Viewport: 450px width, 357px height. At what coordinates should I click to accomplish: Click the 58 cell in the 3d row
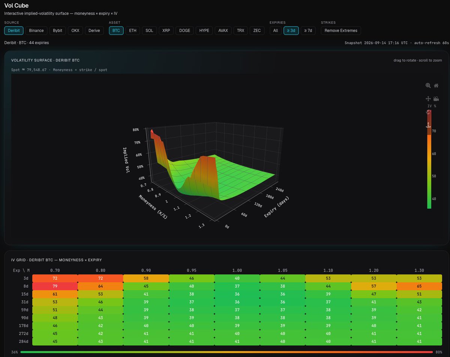[146, 278]
